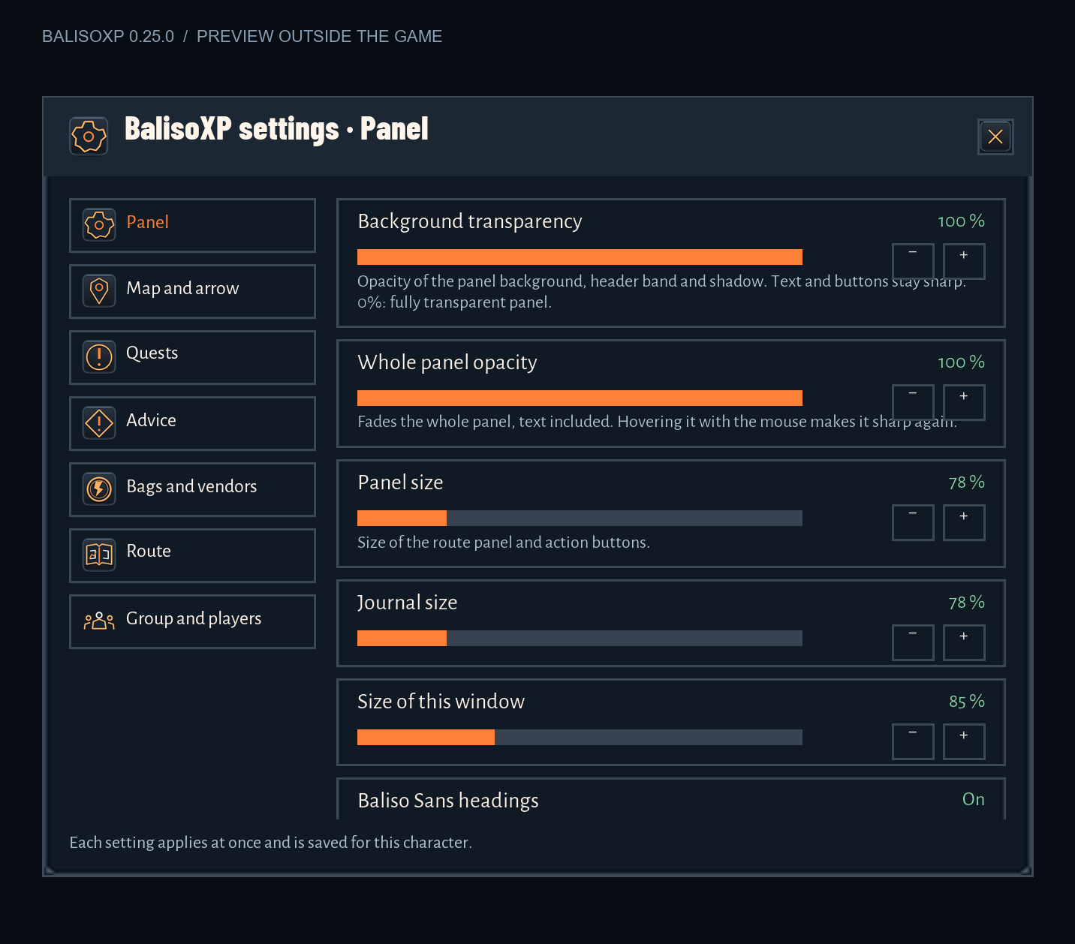Decrease Background transparency with minus button
1075x944 pixels.
(913, 261)
